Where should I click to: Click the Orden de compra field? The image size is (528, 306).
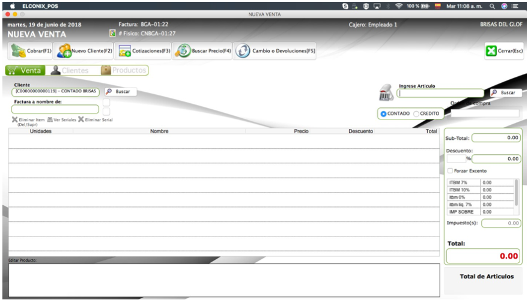[485, 113]
